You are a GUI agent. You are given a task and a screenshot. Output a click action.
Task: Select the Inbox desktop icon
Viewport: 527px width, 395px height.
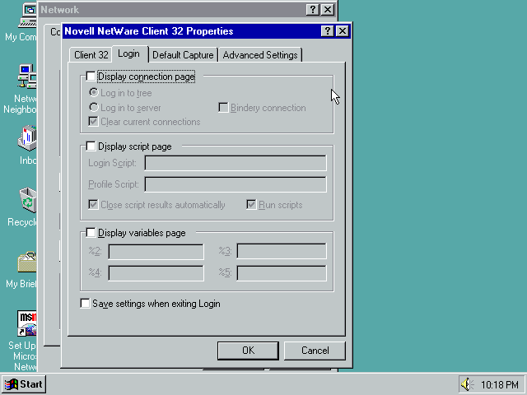click(27, 138)
